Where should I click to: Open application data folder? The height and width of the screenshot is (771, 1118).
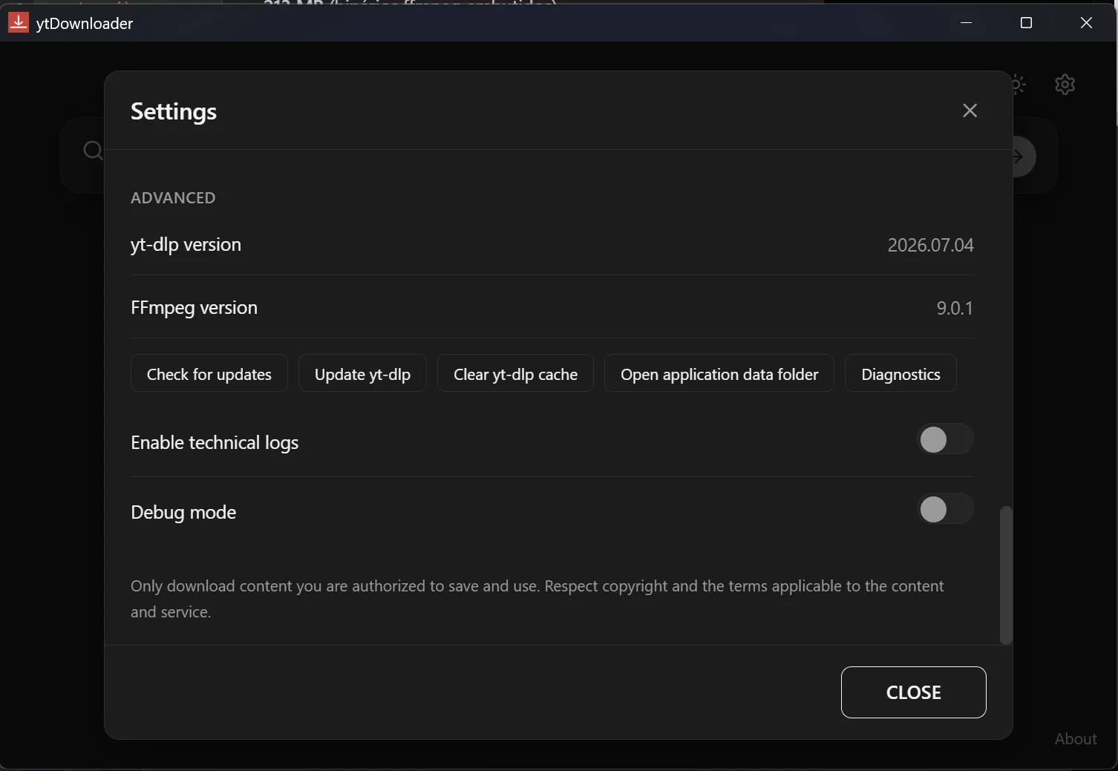719,373
